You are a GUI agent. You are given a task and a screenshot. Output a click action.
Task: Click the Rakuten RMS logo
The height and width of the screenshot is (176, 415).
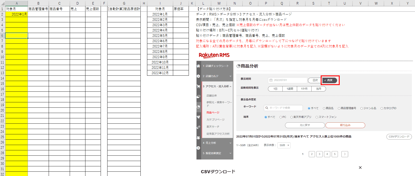pos(214,55)
